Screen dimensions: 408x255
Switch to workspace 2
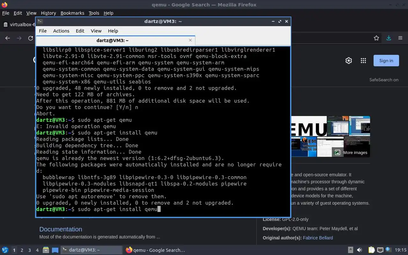click(x=22, y=250)
